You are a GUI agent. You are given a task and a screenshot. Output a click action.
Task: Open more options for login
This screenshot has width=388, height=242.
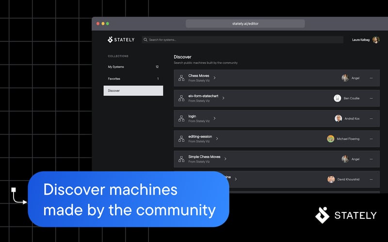371,119
